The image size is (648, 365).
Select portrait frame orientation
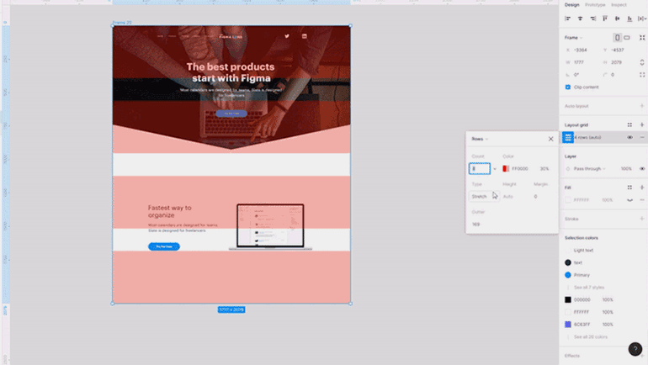(x=617, y=38)
